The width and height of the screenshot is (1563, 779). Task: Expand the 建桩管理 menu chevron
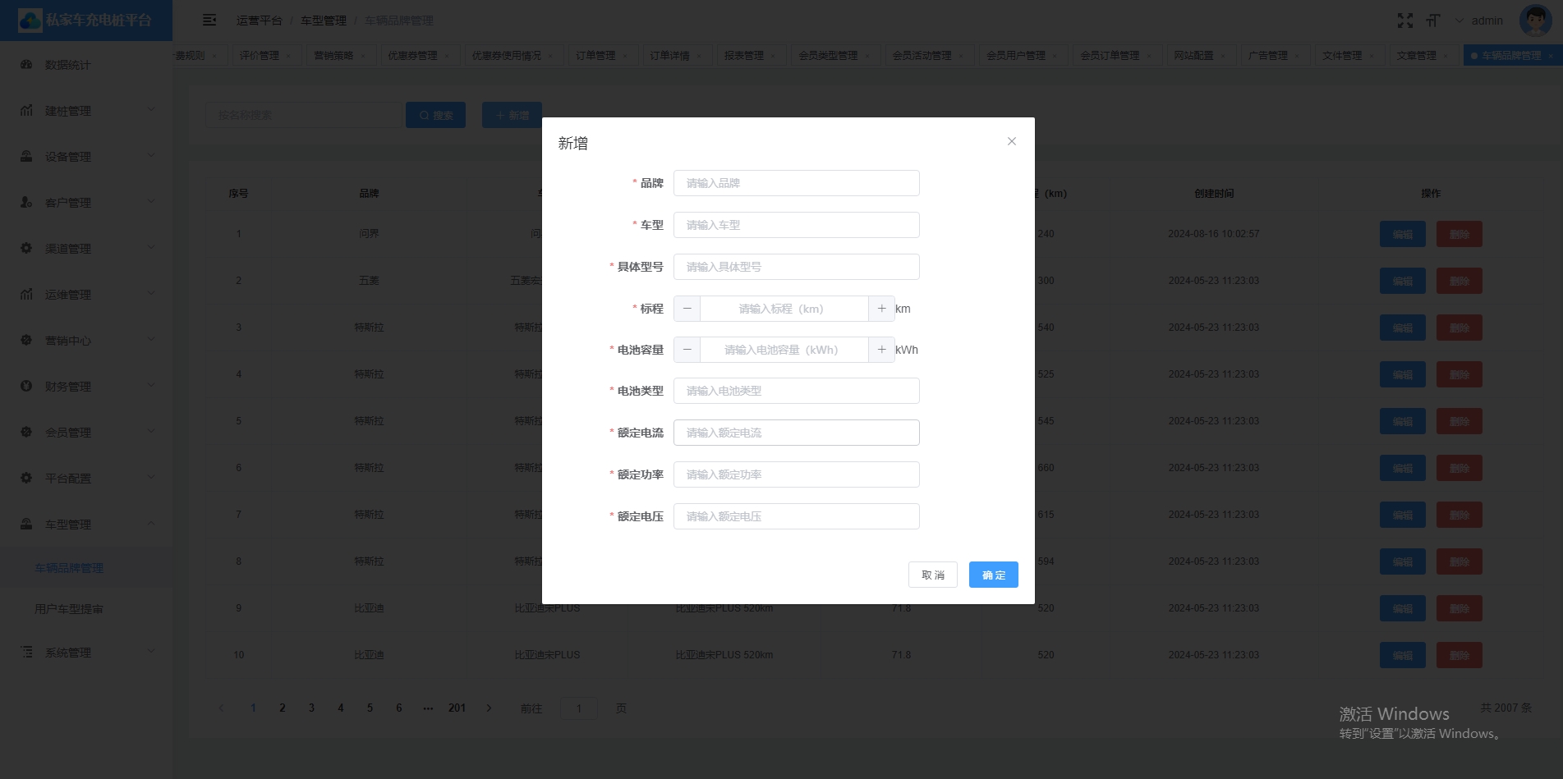pyautogui.click(x=151, y=109)
